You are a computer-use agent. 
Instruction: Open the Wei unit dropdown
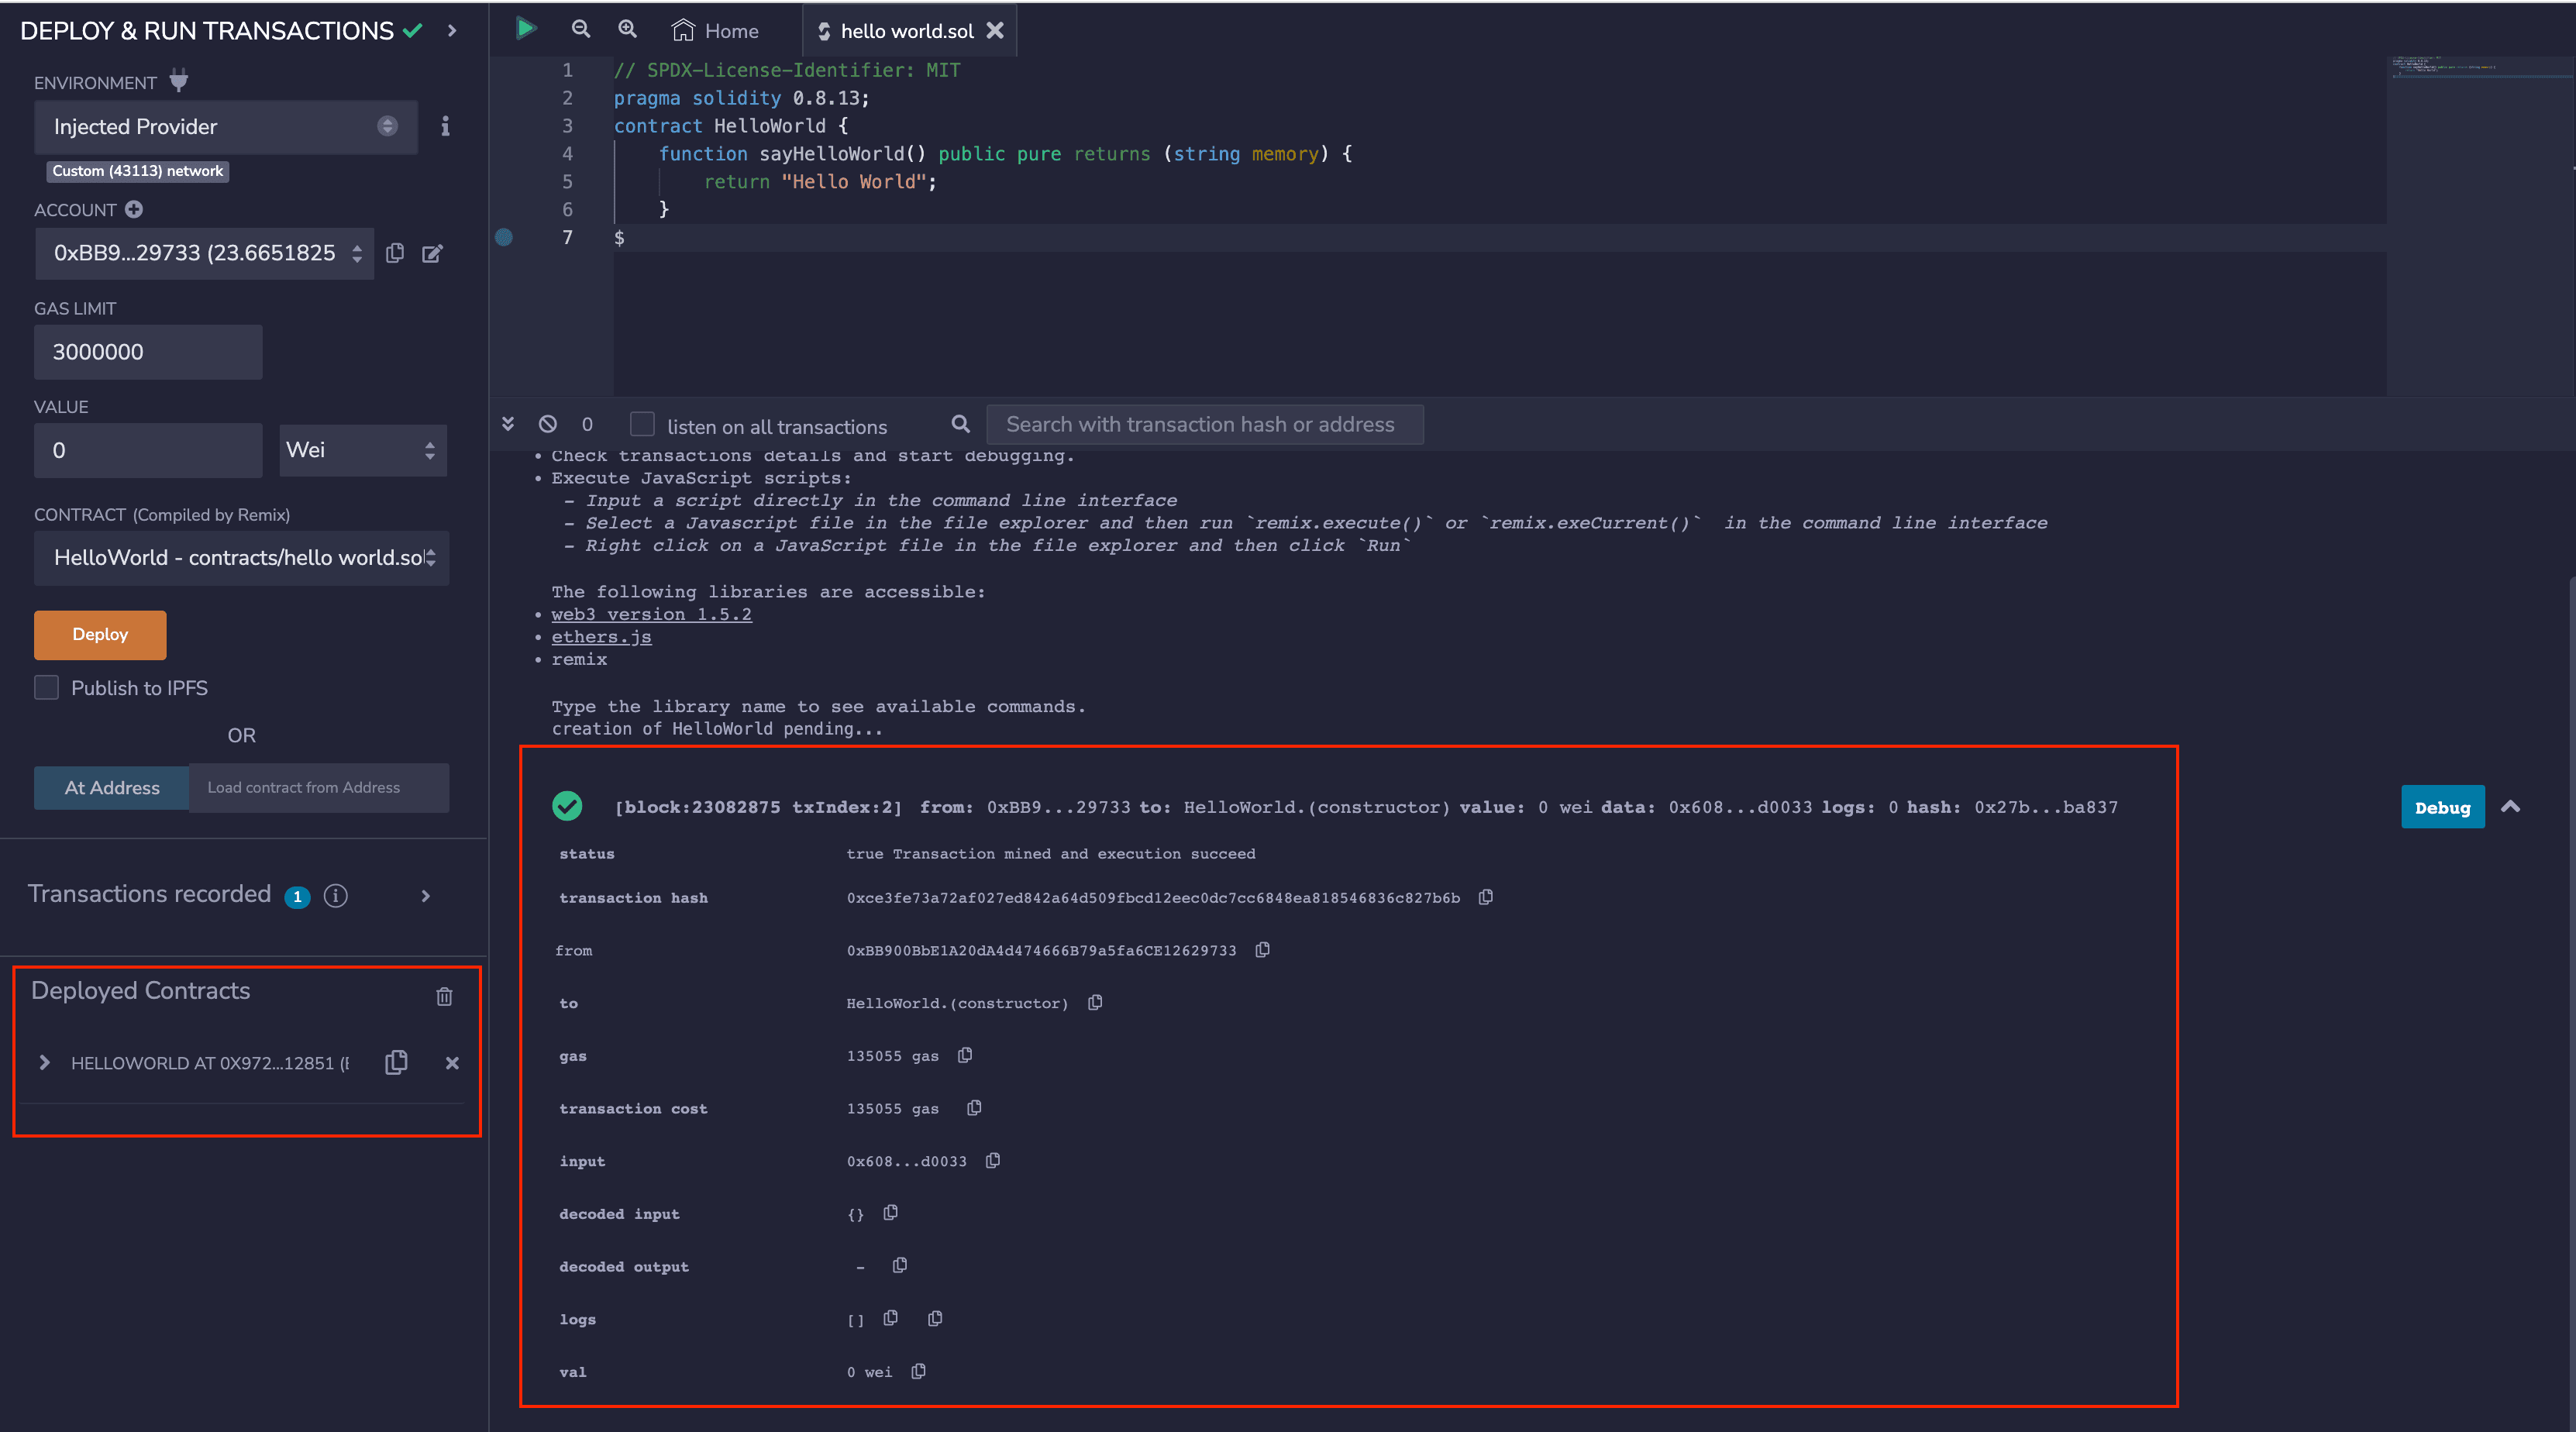click(x=362, y=450)
